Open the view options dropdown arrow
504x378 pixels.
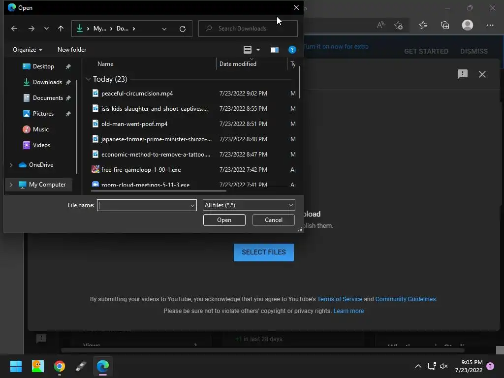click(x=258, y=50)
